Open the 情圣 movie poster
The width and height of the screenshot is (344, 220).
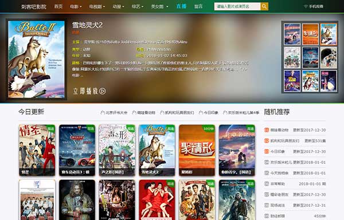37,150
